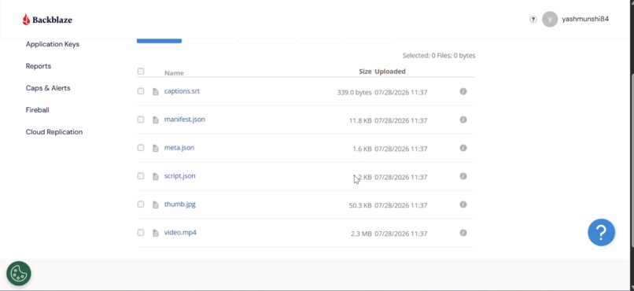Viewport: 634px width, 291px height.
Task: Click 'Selected: 0 Files: 0 bytes' text
Action: pyautogui.click(x=439, y=55)
